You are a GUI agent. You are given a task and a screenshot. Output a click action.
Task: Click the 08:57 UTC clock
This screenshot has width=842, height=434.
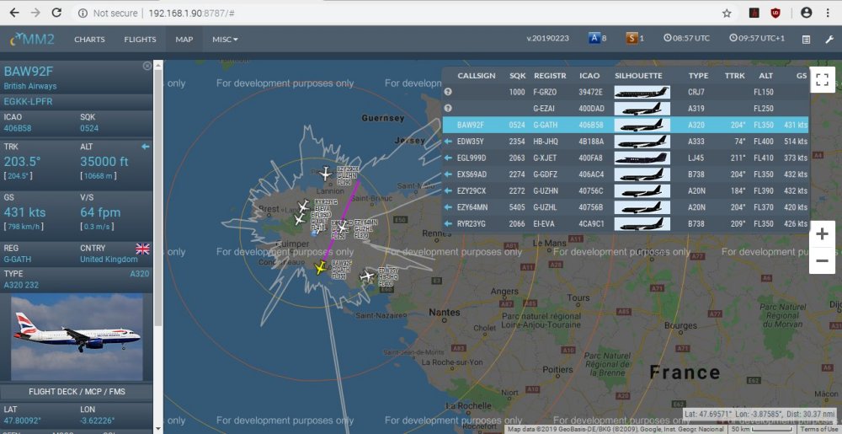pyautogui.click(x=686, y=38)
